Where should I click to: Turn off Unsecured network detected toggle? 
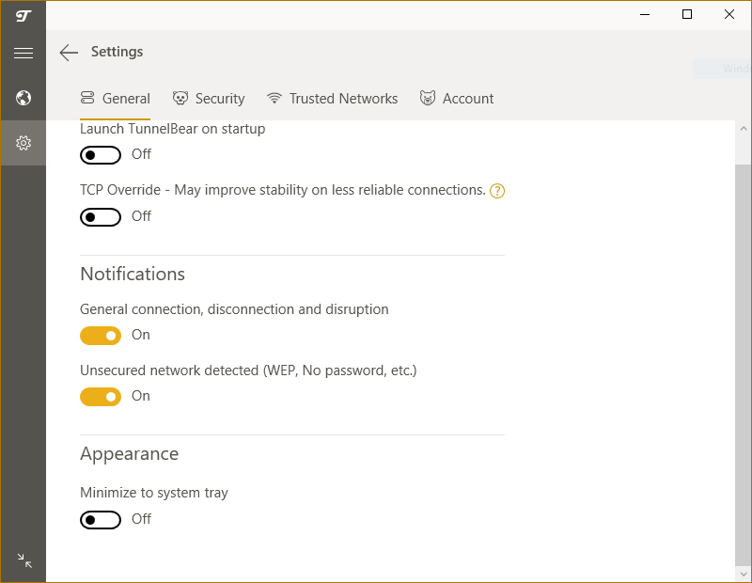(x=101, y=397)
